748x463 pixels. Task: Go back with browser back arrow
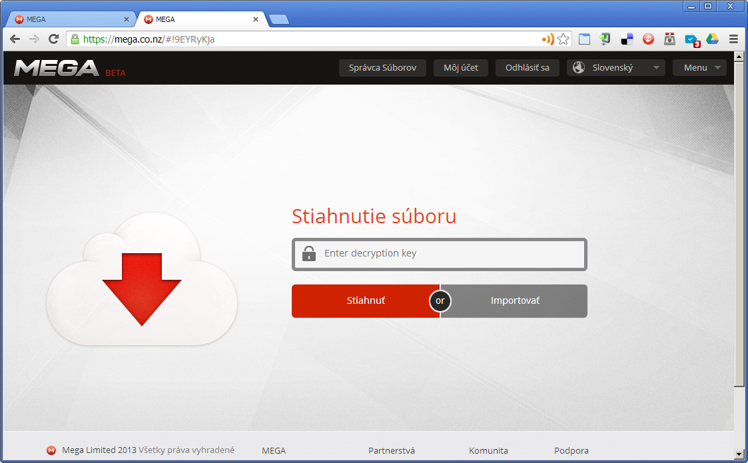(x=15, y=39)
